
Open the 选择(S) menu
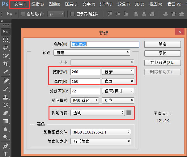106,4
